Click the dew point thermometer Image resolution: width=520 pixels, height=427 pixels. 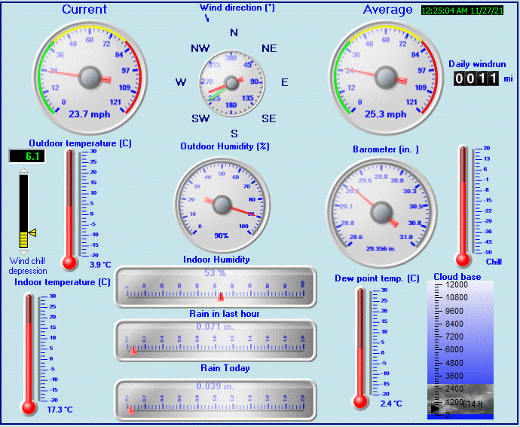[360, 349]
